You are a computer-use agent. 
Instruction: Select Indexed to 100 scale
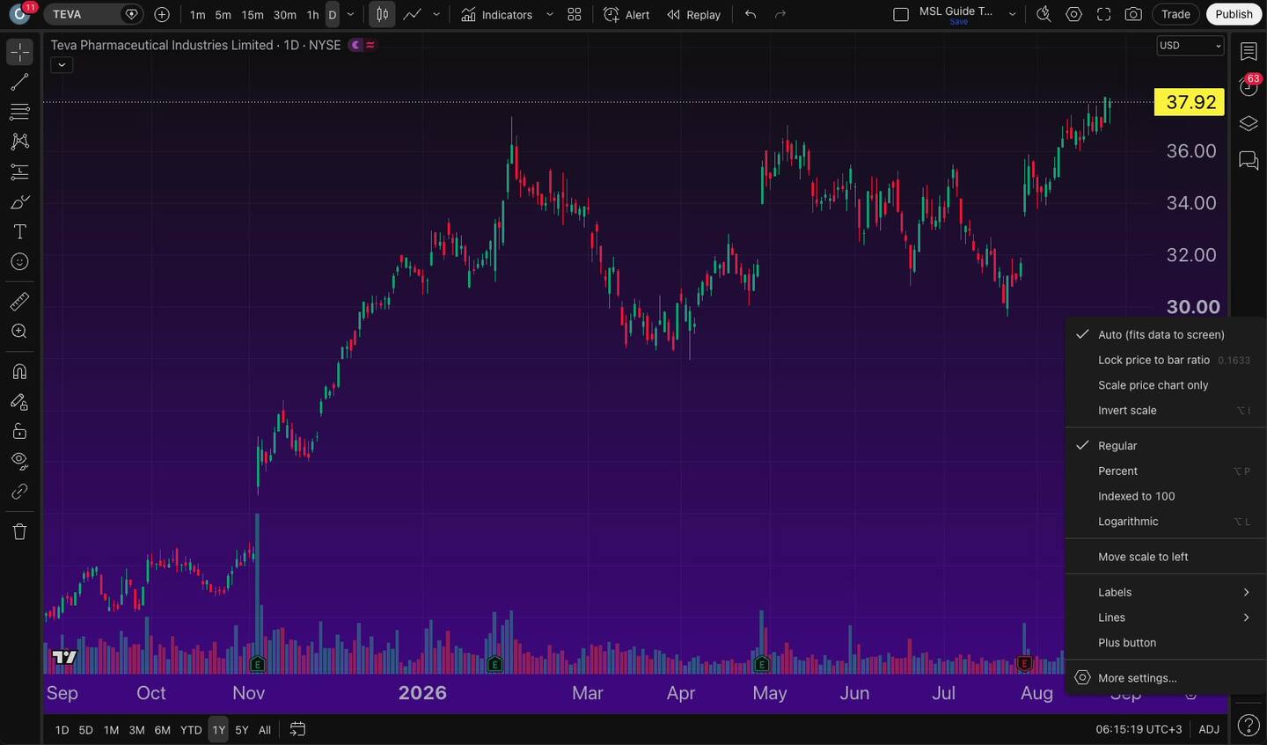1166,496
